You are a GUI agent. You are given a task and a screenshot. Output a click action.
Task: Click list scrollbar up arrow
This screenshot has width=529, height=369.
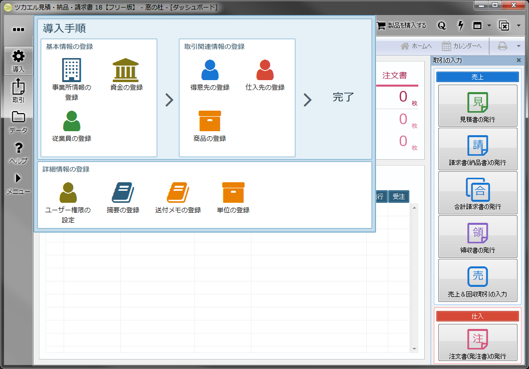[414, 208]
